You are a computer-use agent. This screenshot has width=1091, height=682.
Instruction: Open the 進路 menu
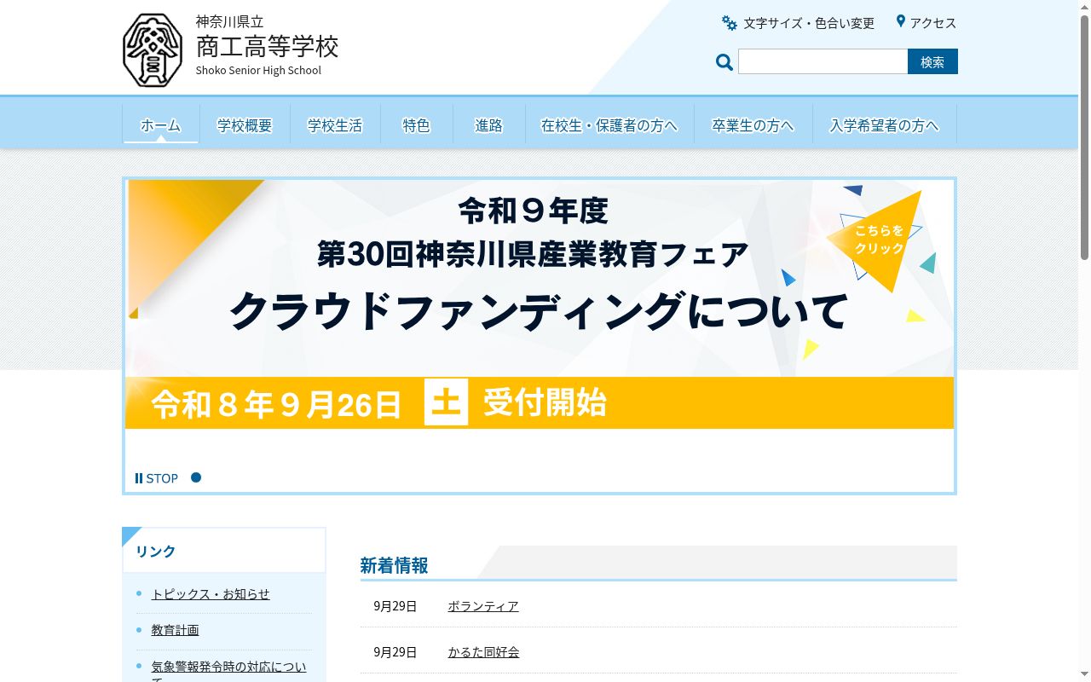pyautogui.click(x=488, y=125)
